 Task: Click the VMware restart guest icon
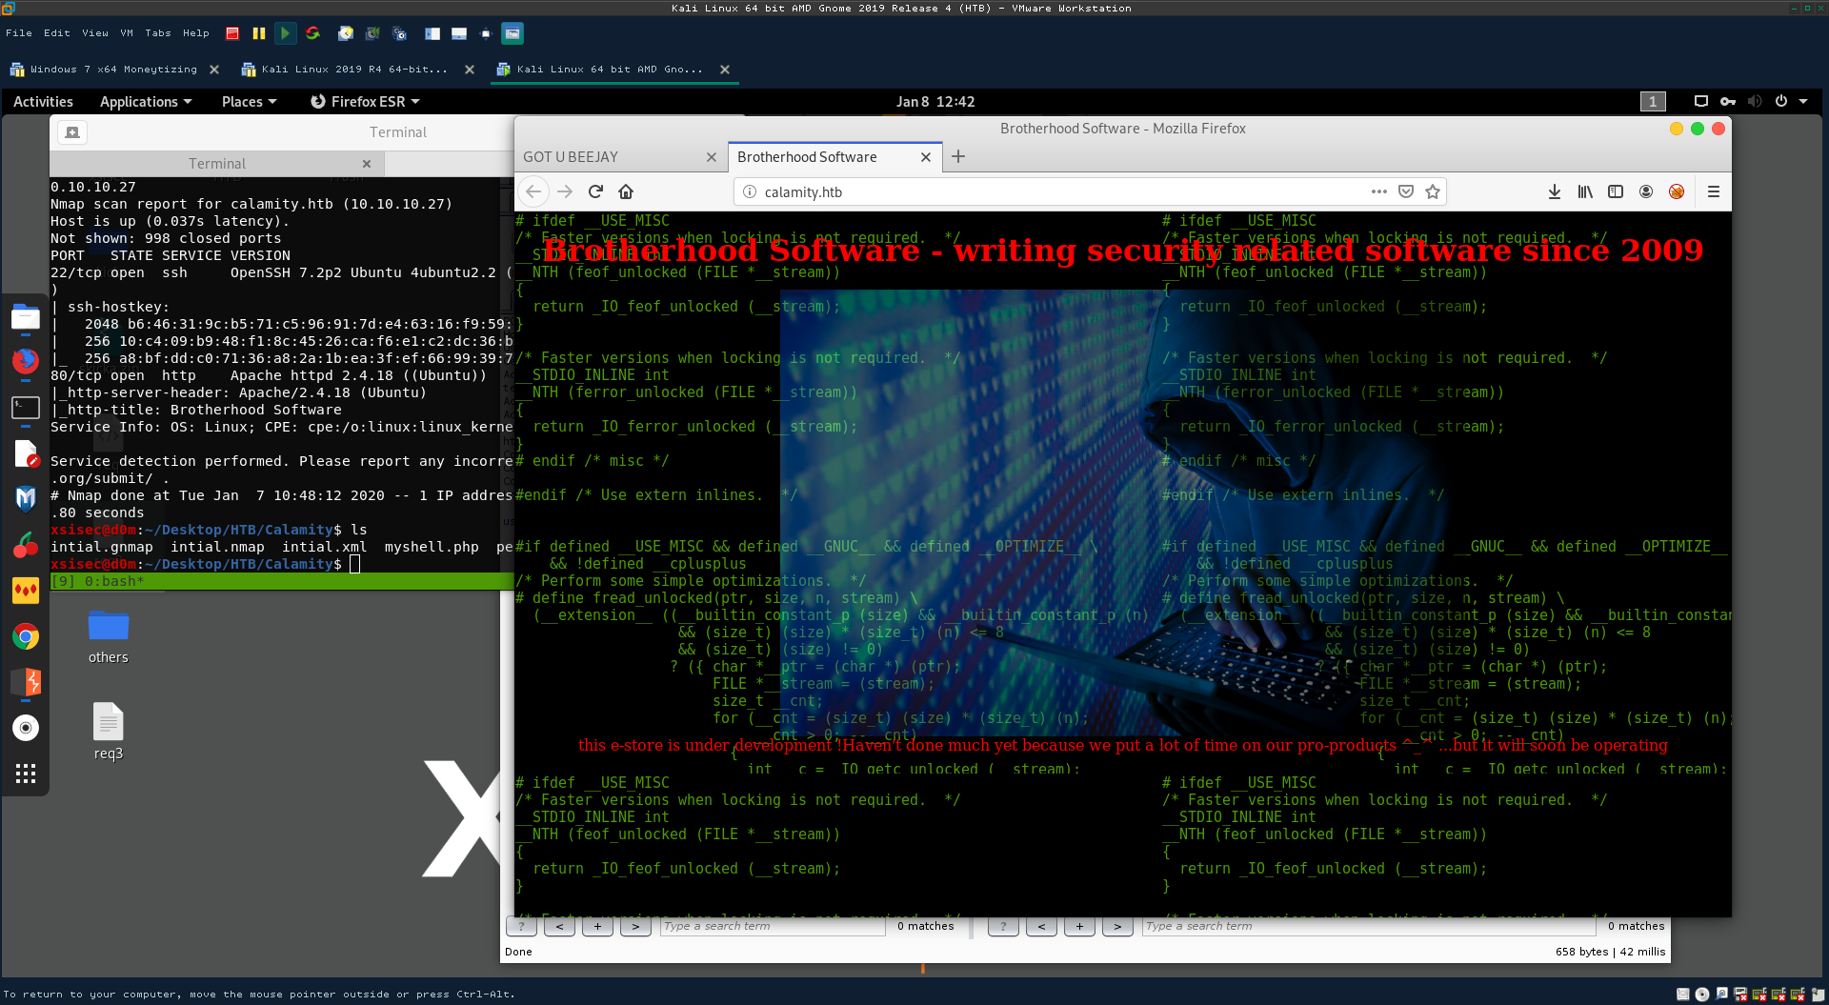(x=312, y=33)
